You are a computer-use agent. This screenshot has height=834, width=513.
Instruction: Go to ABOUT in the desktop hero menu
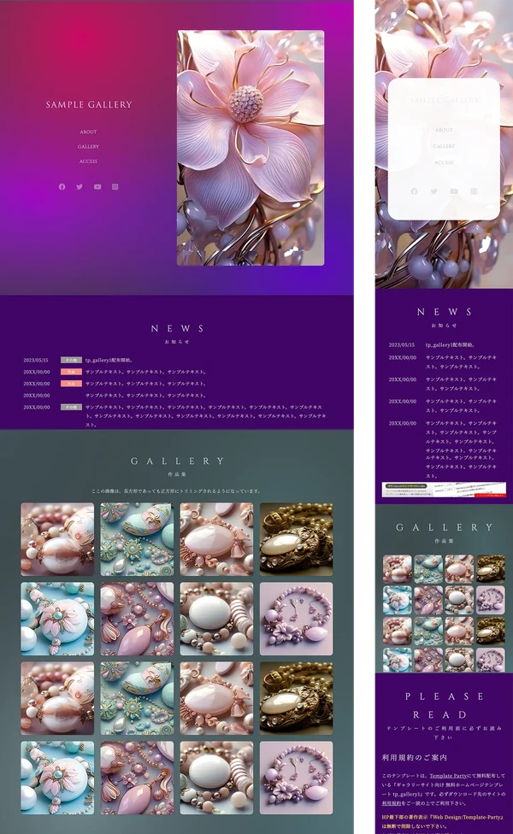pos(88,132)
